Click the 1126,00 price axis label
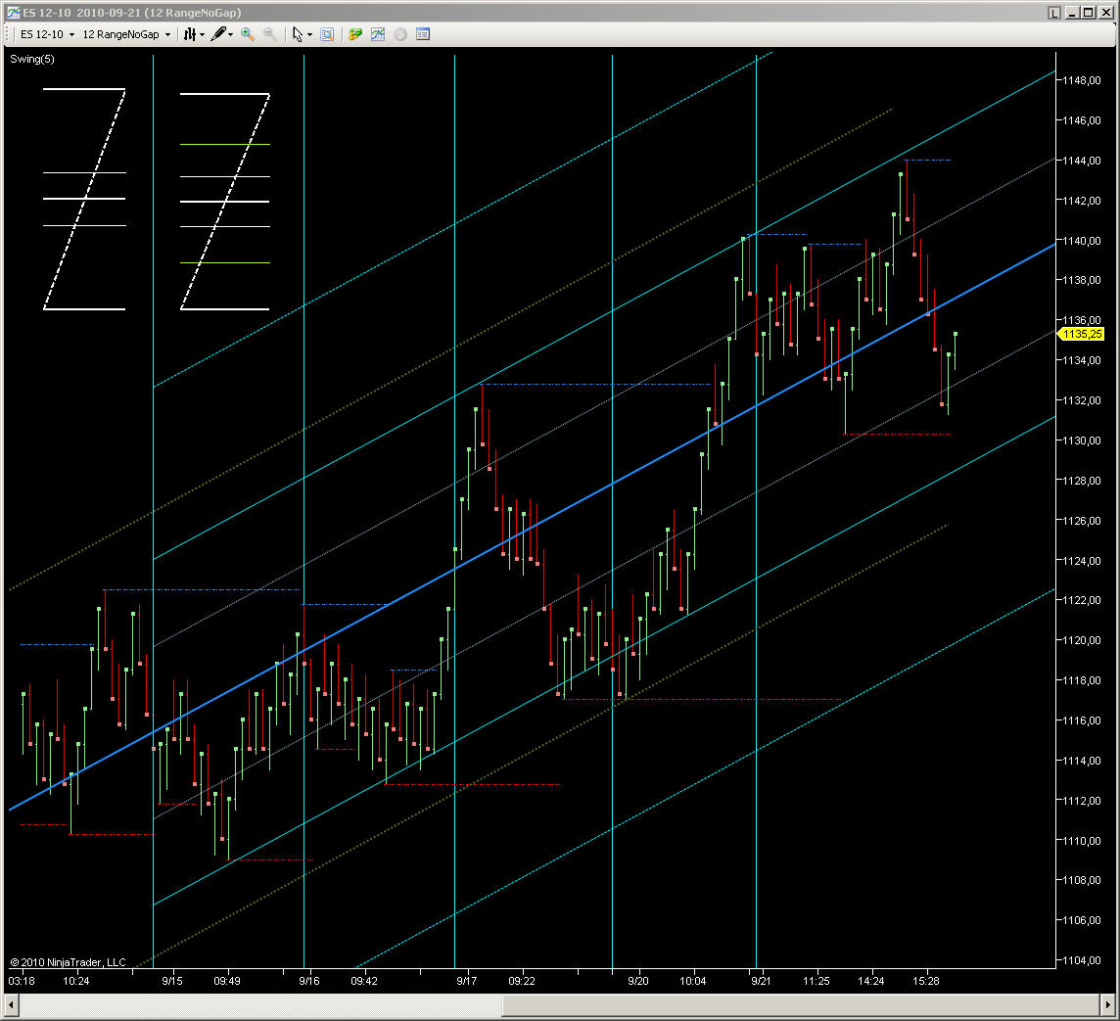 tap(1082, 521)
